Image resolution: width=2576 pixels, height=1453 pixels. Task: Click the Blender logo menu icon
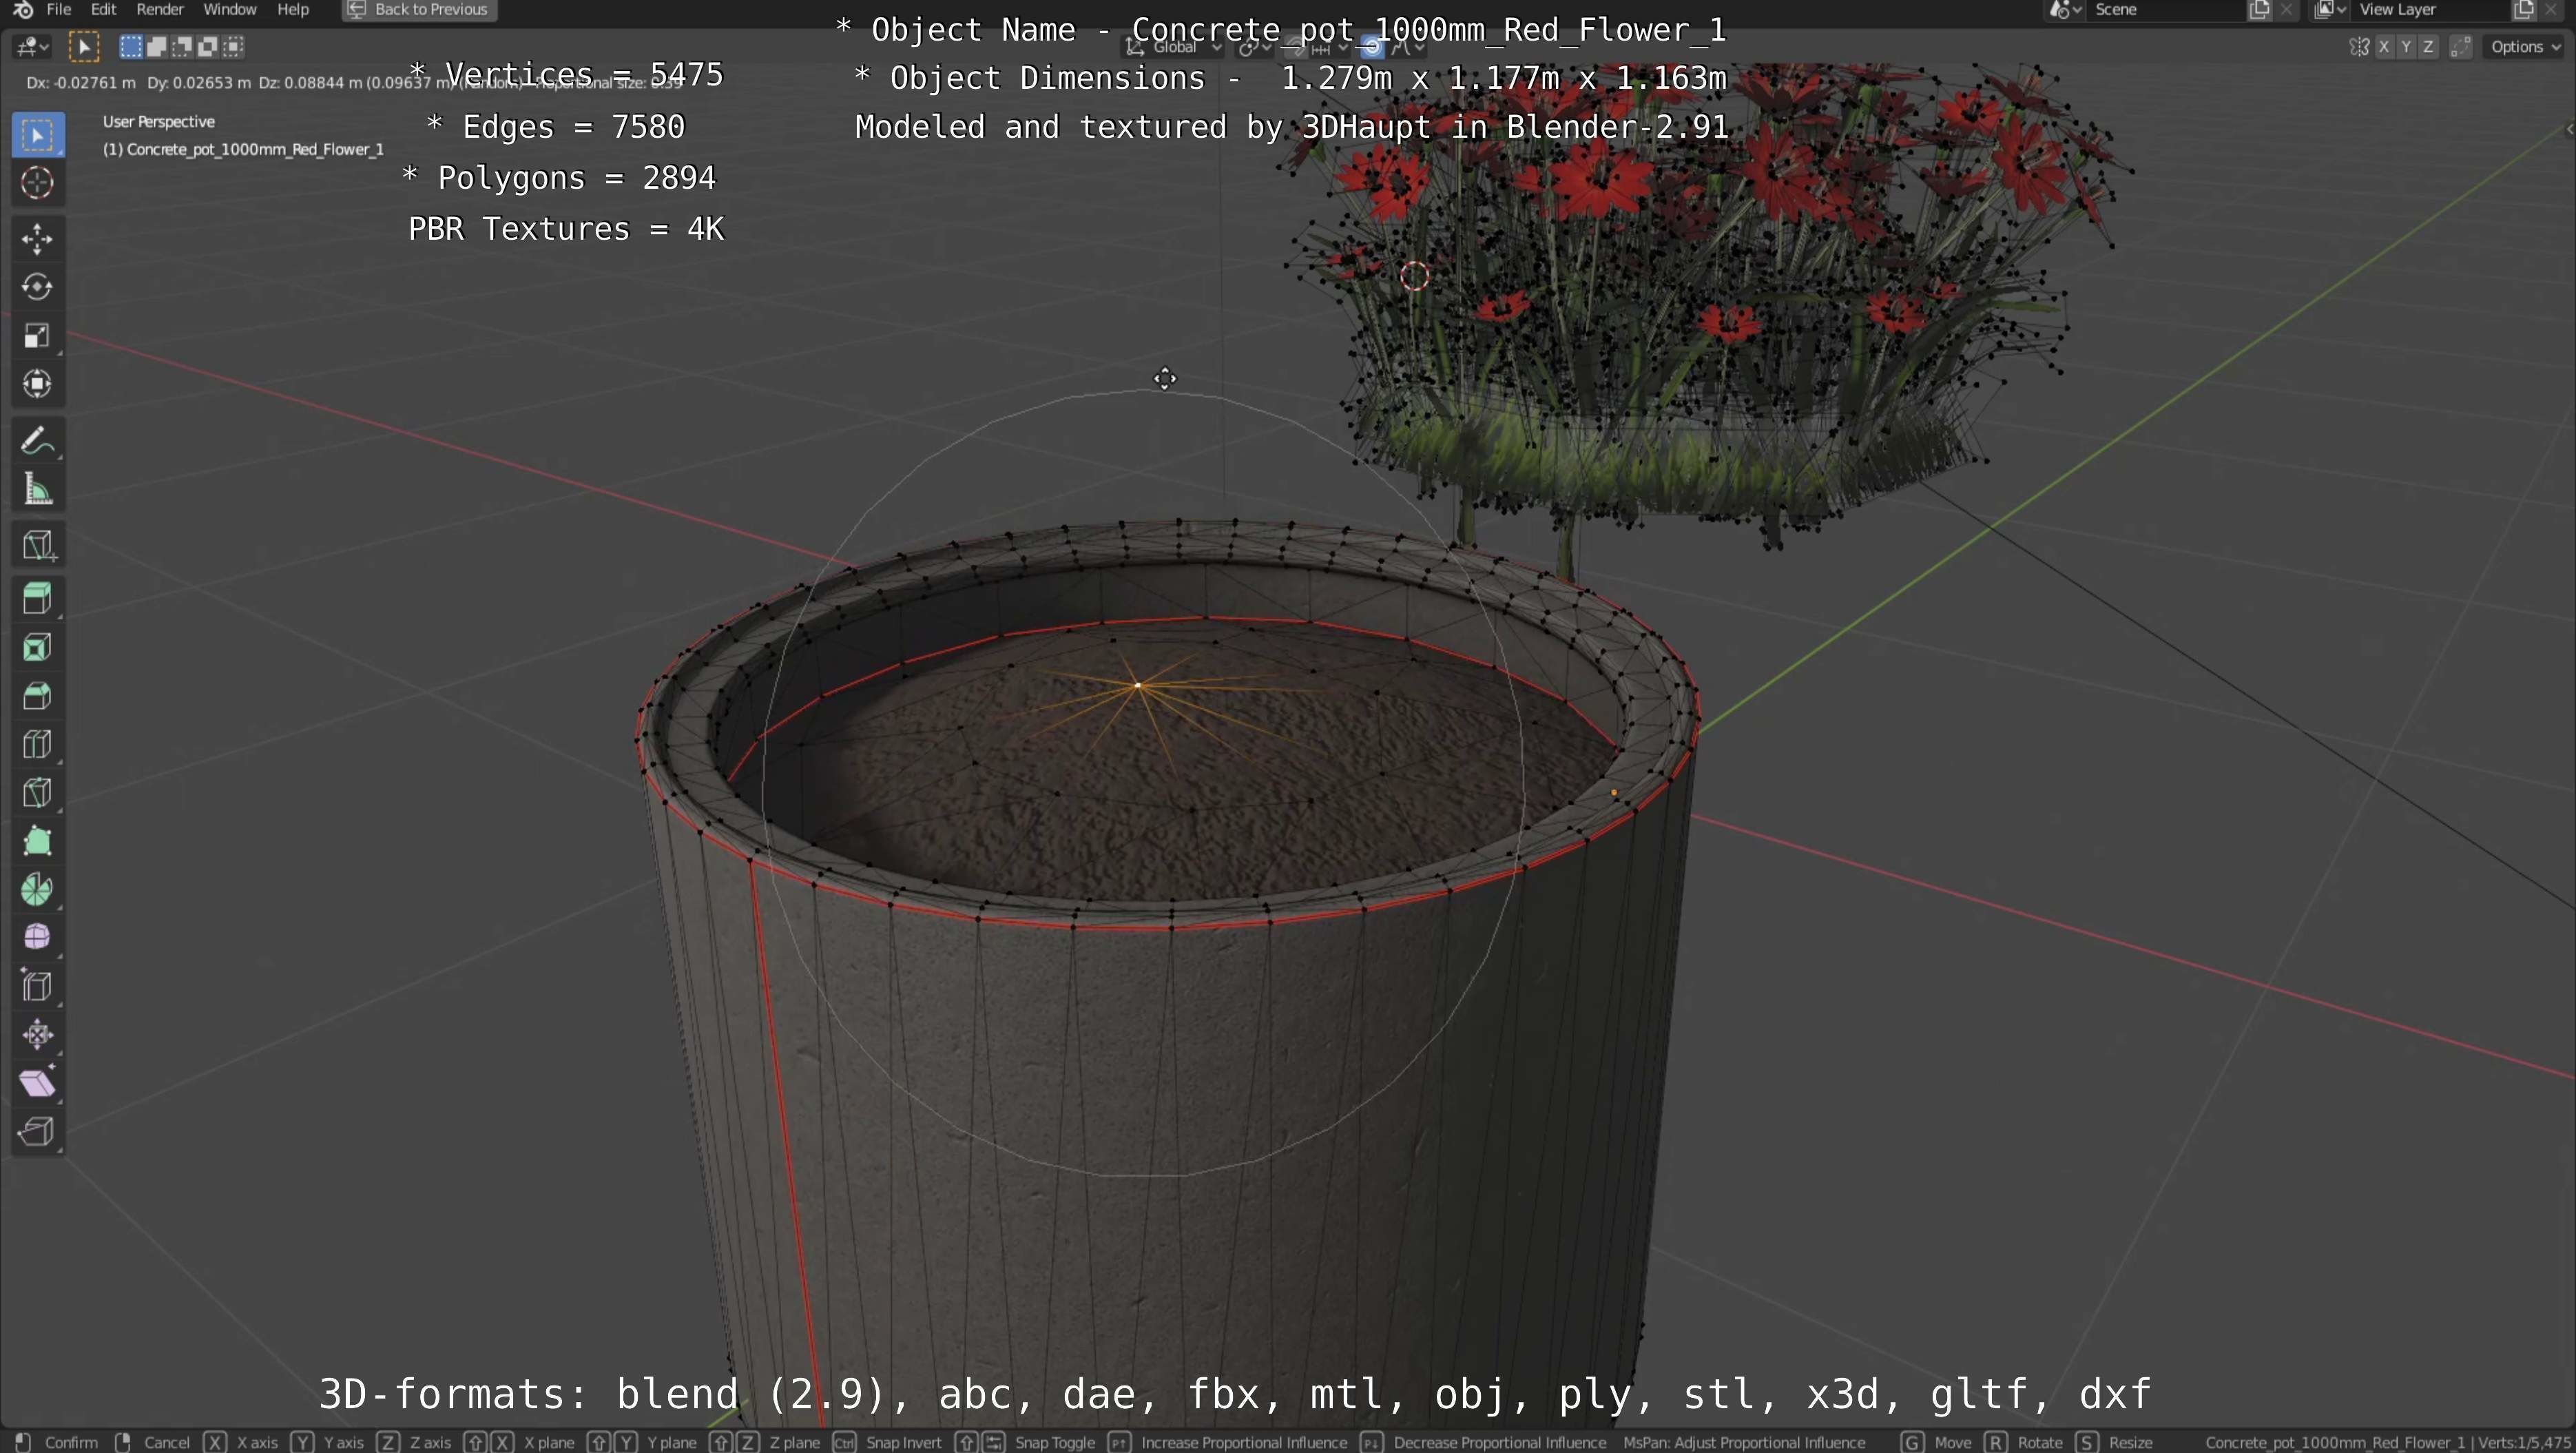[x=22, y=10]
